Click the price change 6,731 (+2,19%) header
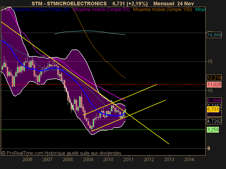The width and height of the screenshot is (226, 169). click(x=130, y=3)
